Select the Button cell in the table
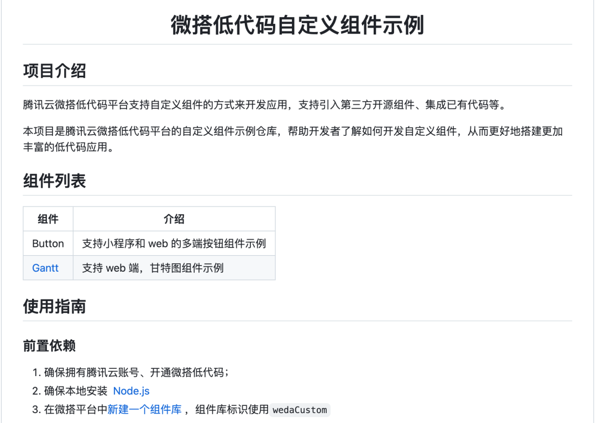This screenshot has width=597, height=423. pyautogui.click(x=48, y=244)
